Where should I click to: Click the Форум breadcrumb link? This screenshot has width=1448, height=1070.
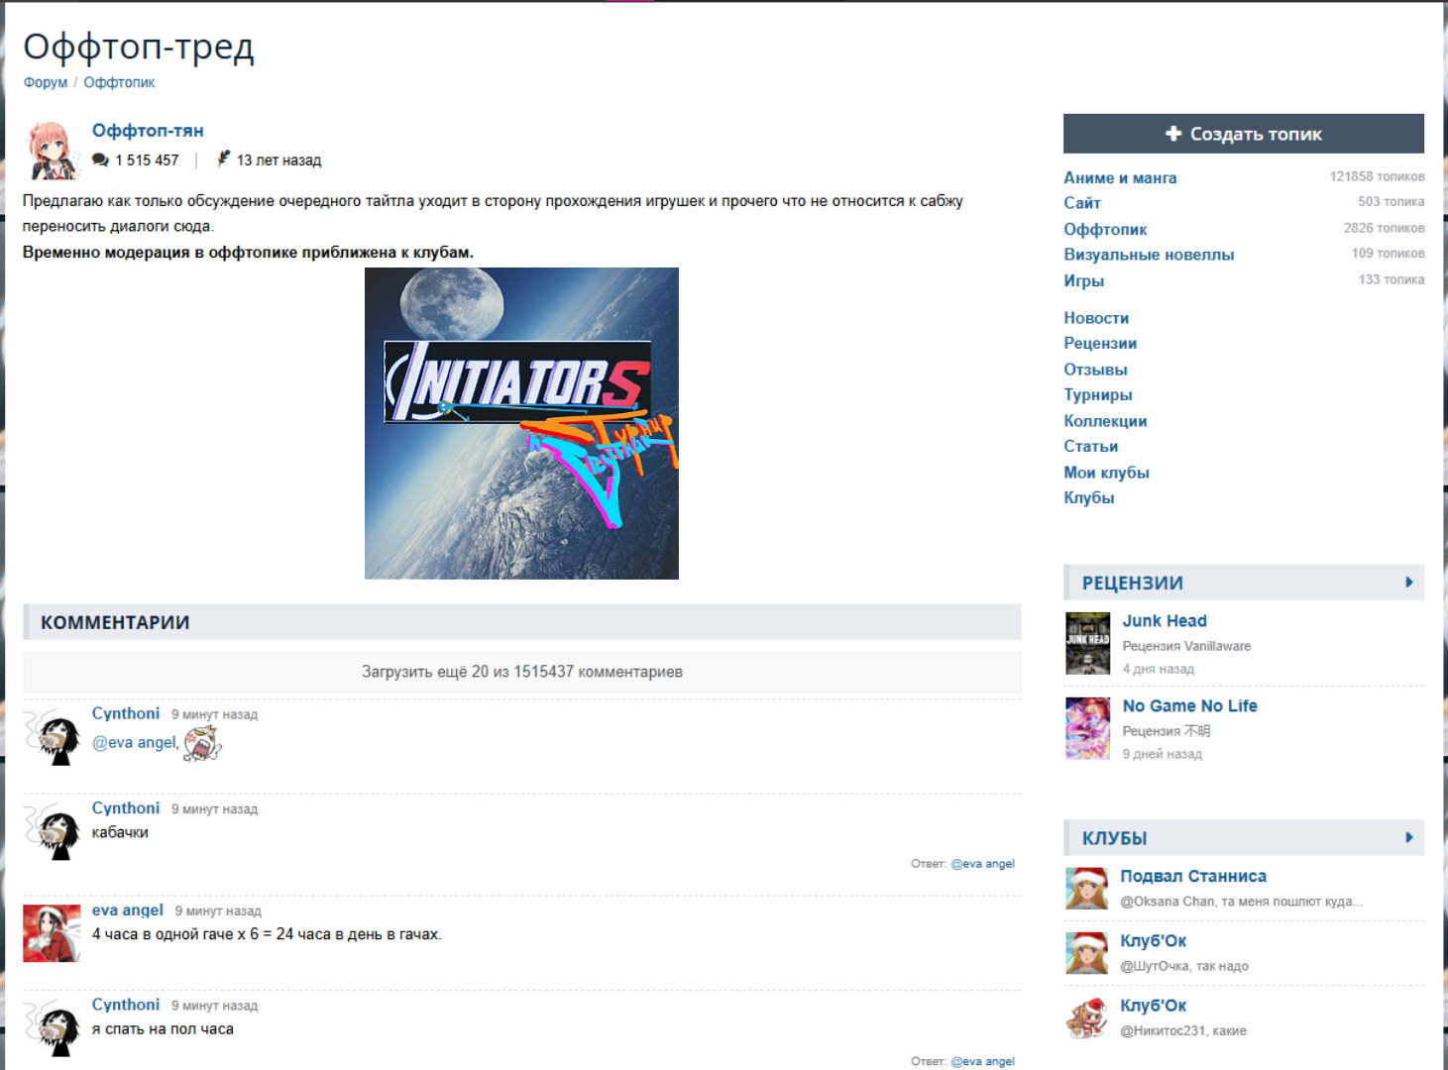(x=46, y=83)
